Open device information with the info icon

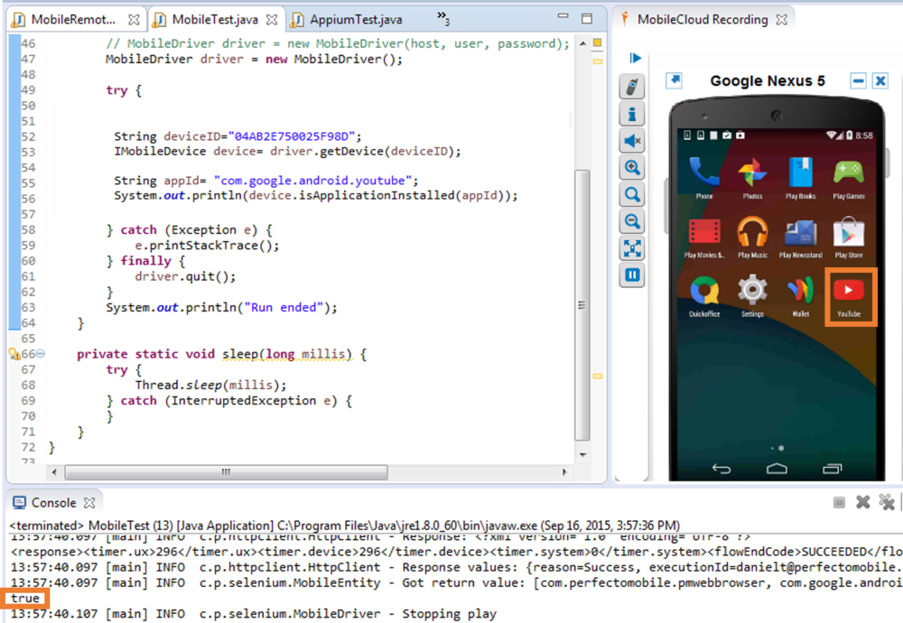(x=632, y=115)
